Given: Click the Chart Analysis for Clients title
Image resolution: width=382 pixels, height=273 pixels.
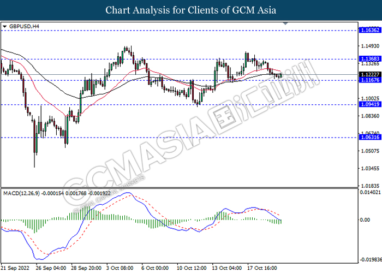Looking at the screenshot, I should coord(191,10).
